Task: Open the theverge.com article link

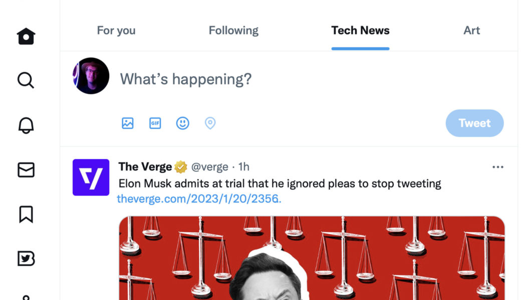Action: (199, 198)
